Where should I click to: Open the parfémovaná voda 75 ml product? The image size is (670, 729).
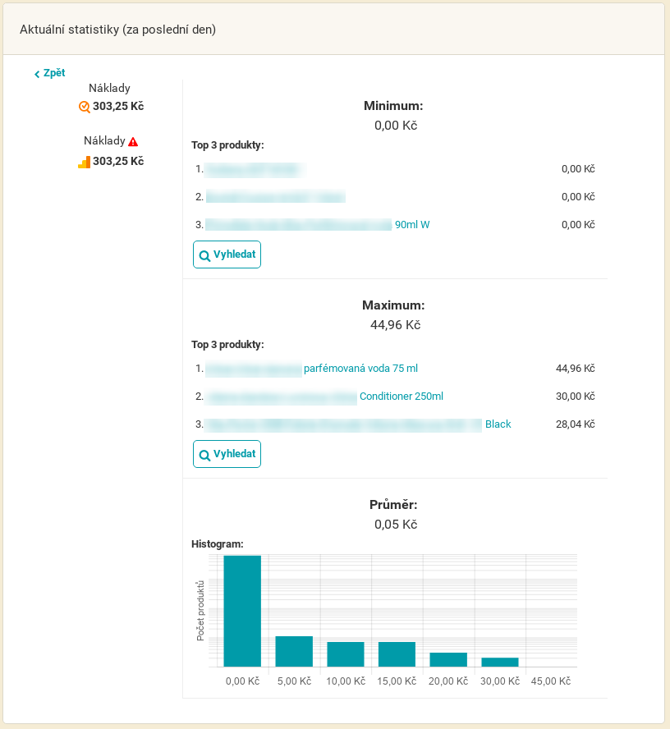click(x=311, y=369)
